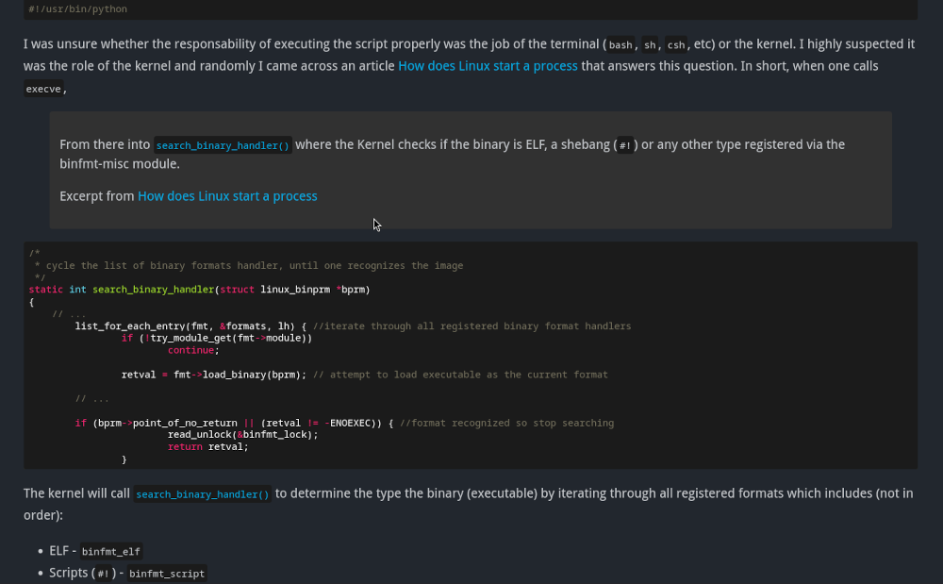The height and width of the screenshot is (584, 943).
Task: Click the inline 'csh' code snippet
Action: click(676, 44)
